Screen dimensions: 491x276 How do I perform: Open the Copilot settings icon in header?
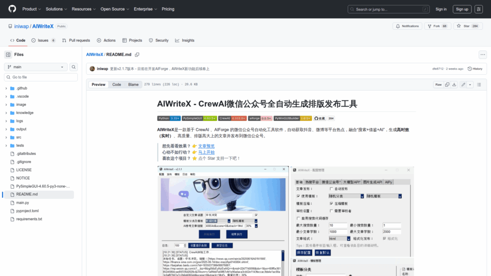pyautogui.click(x=479, y=9)
